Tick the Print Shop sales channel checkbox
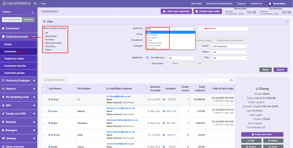The width and height of the screenshot is (293, 148). click(44, 46)
